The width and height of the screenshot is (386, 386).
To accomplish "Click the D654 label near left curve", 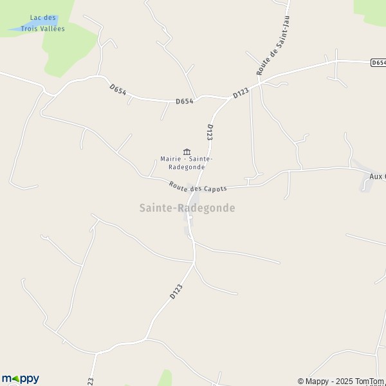I will pyautogui.click(x=118, y=89).
